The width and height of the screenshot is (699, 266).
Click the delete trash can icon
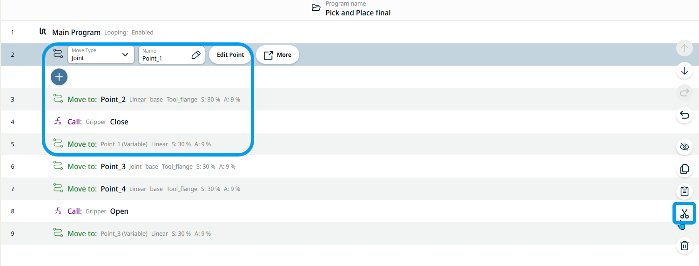click(x=684, y=246)
